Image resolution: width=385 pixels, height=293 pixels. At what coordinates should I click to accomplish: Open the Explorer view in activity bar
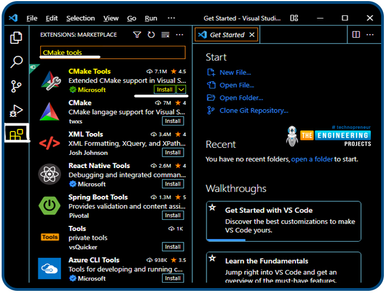(x=16, y=38)
